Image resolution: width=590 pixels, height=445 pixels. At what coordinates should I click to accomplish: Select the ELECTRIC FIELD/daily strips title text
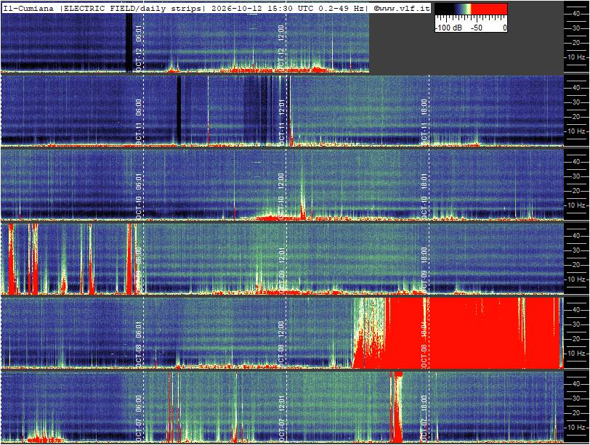tap(132, 8)
